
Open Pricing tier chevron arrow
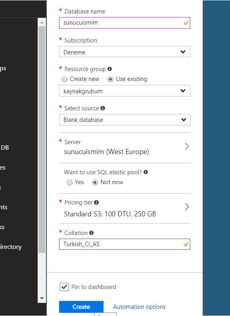pyautogui.click(x=187, y=207)
